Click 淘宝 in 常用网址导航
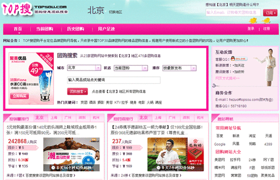 click(x=252, y=136)
